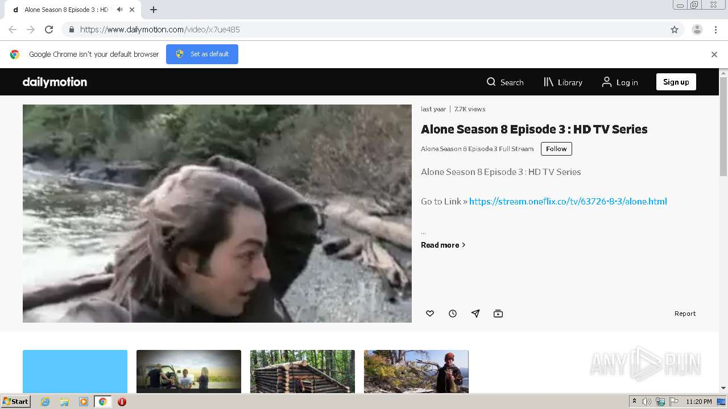Viewport: 728px width, 409px height.
Task: Open the Chrome three-dot menu
Action: tap(715, 30)
